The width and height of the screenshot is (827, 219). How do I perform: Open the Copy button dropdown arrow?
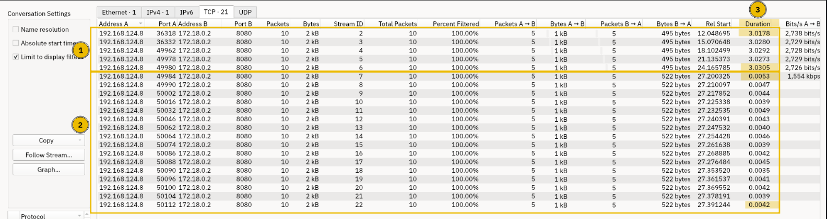click(80, 140)
